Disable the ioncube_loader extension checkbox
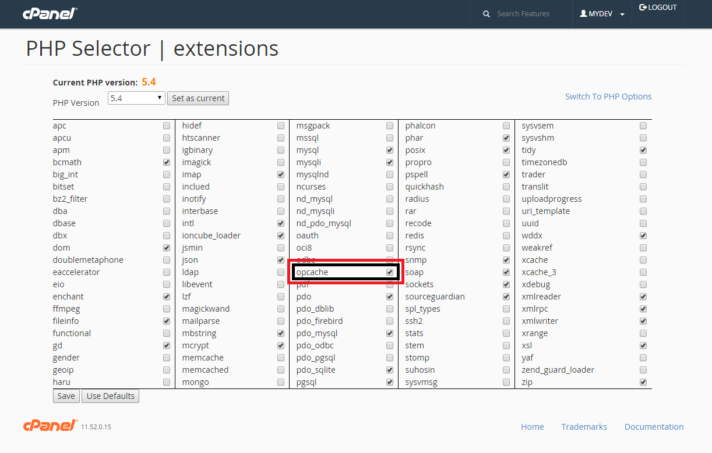 [281, 236]
